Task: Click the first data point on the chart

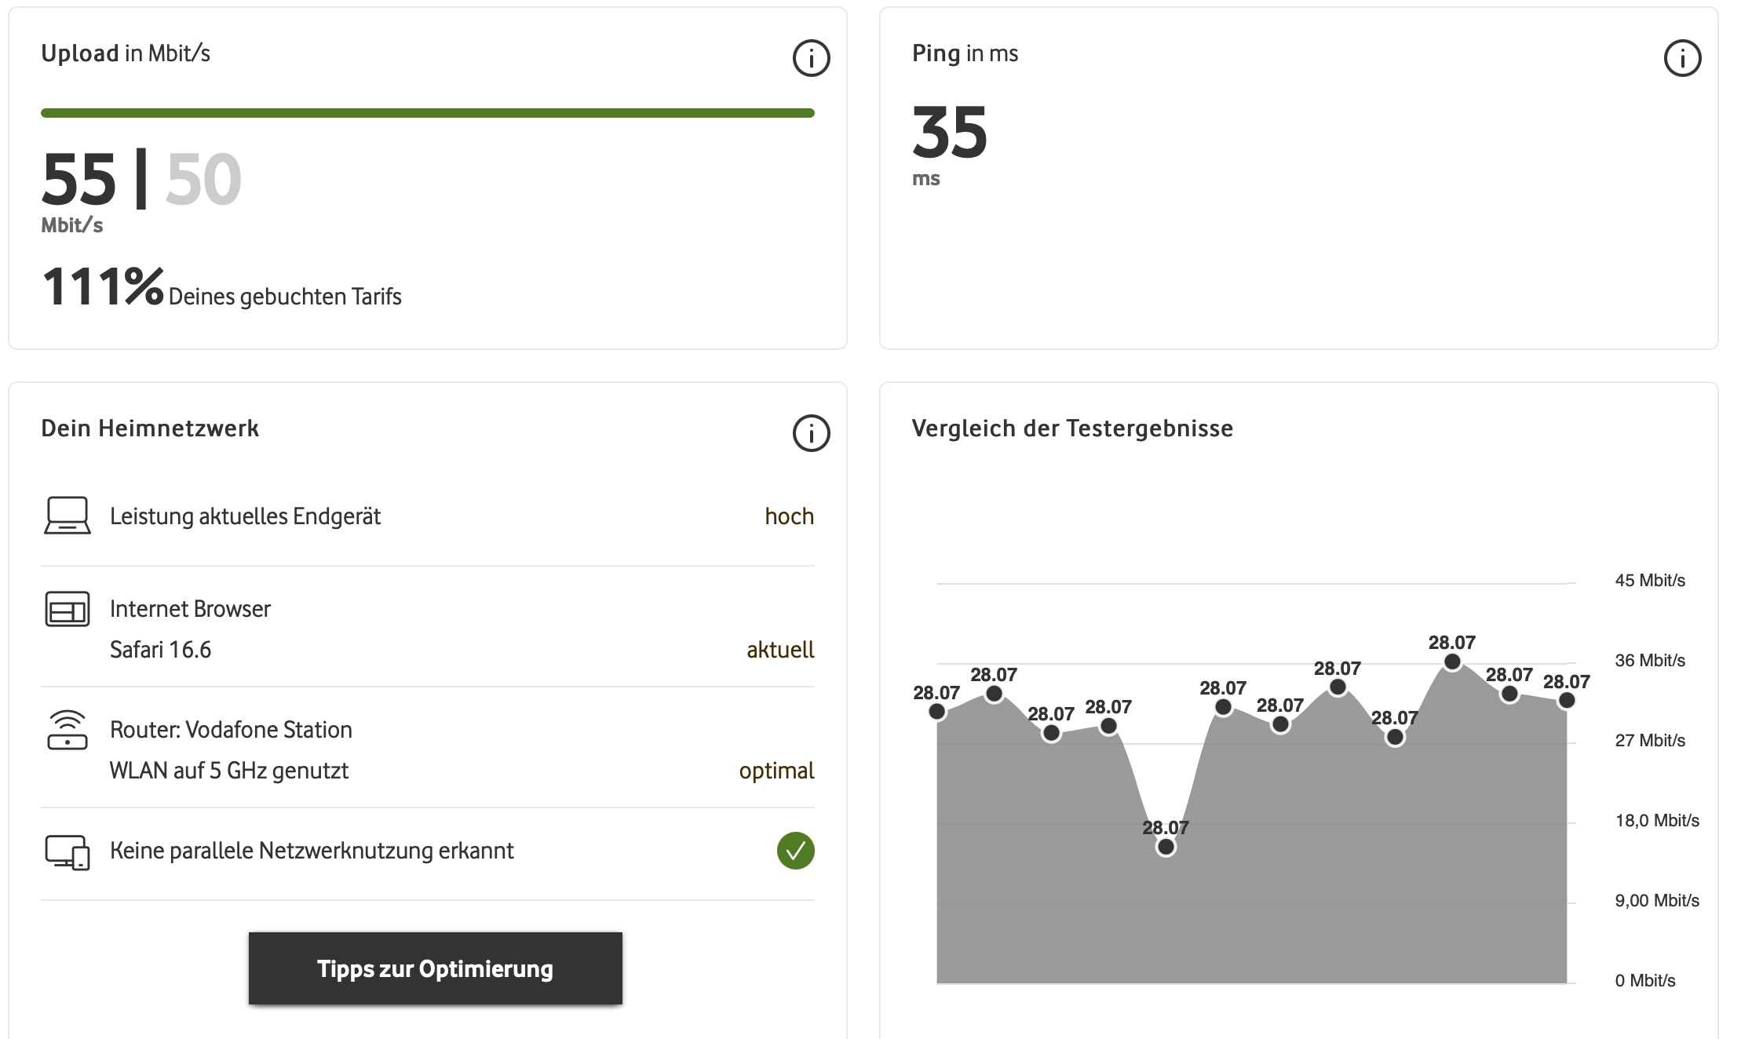Action: (x=936, y=712)
